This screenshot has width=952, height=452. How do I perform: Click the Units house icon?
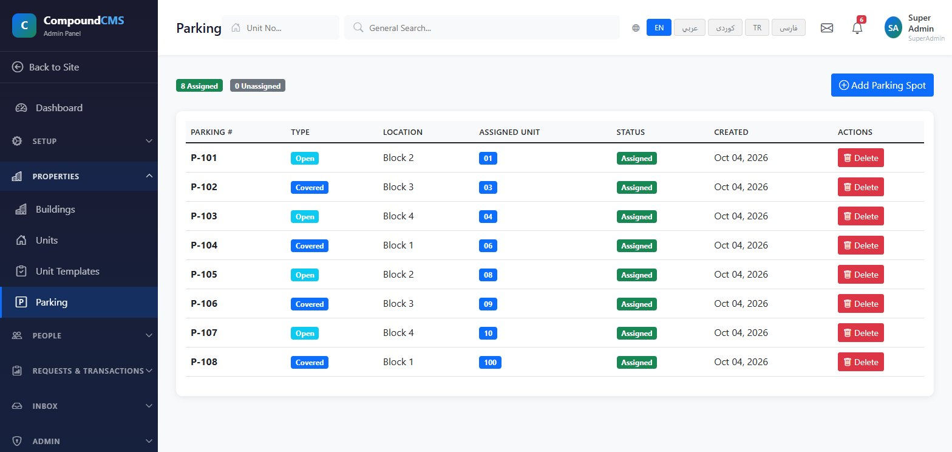21,241
